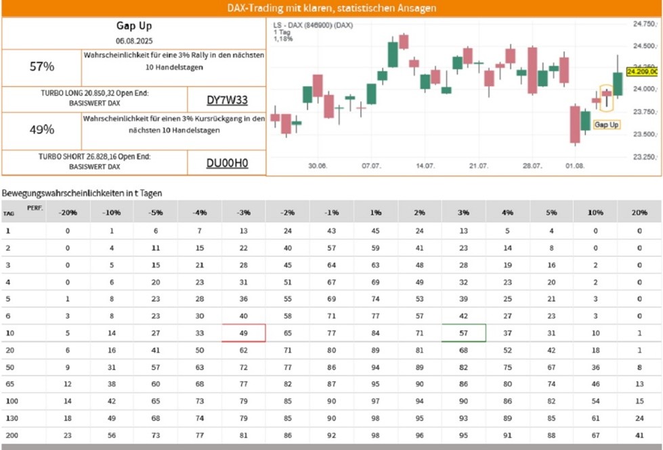This screenshot has height=450, width=663.
Task: Click the 1,18% change value in the chart
Action: tap(283, 39)
